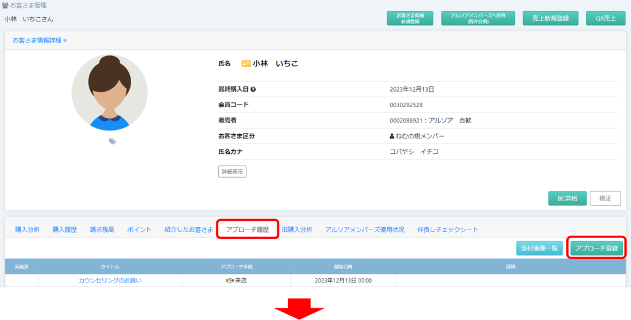
Task: Open the 購入履歴 tab
Action: [x=65, y=230]
